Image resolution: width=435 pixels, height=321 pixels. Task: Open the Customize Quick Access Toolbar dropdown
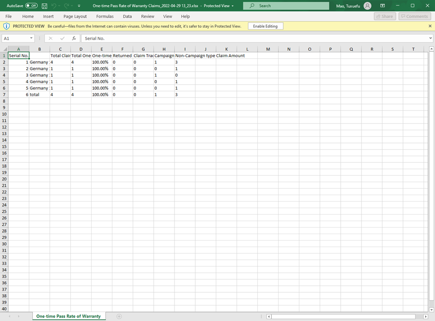(x=79, y=6)
